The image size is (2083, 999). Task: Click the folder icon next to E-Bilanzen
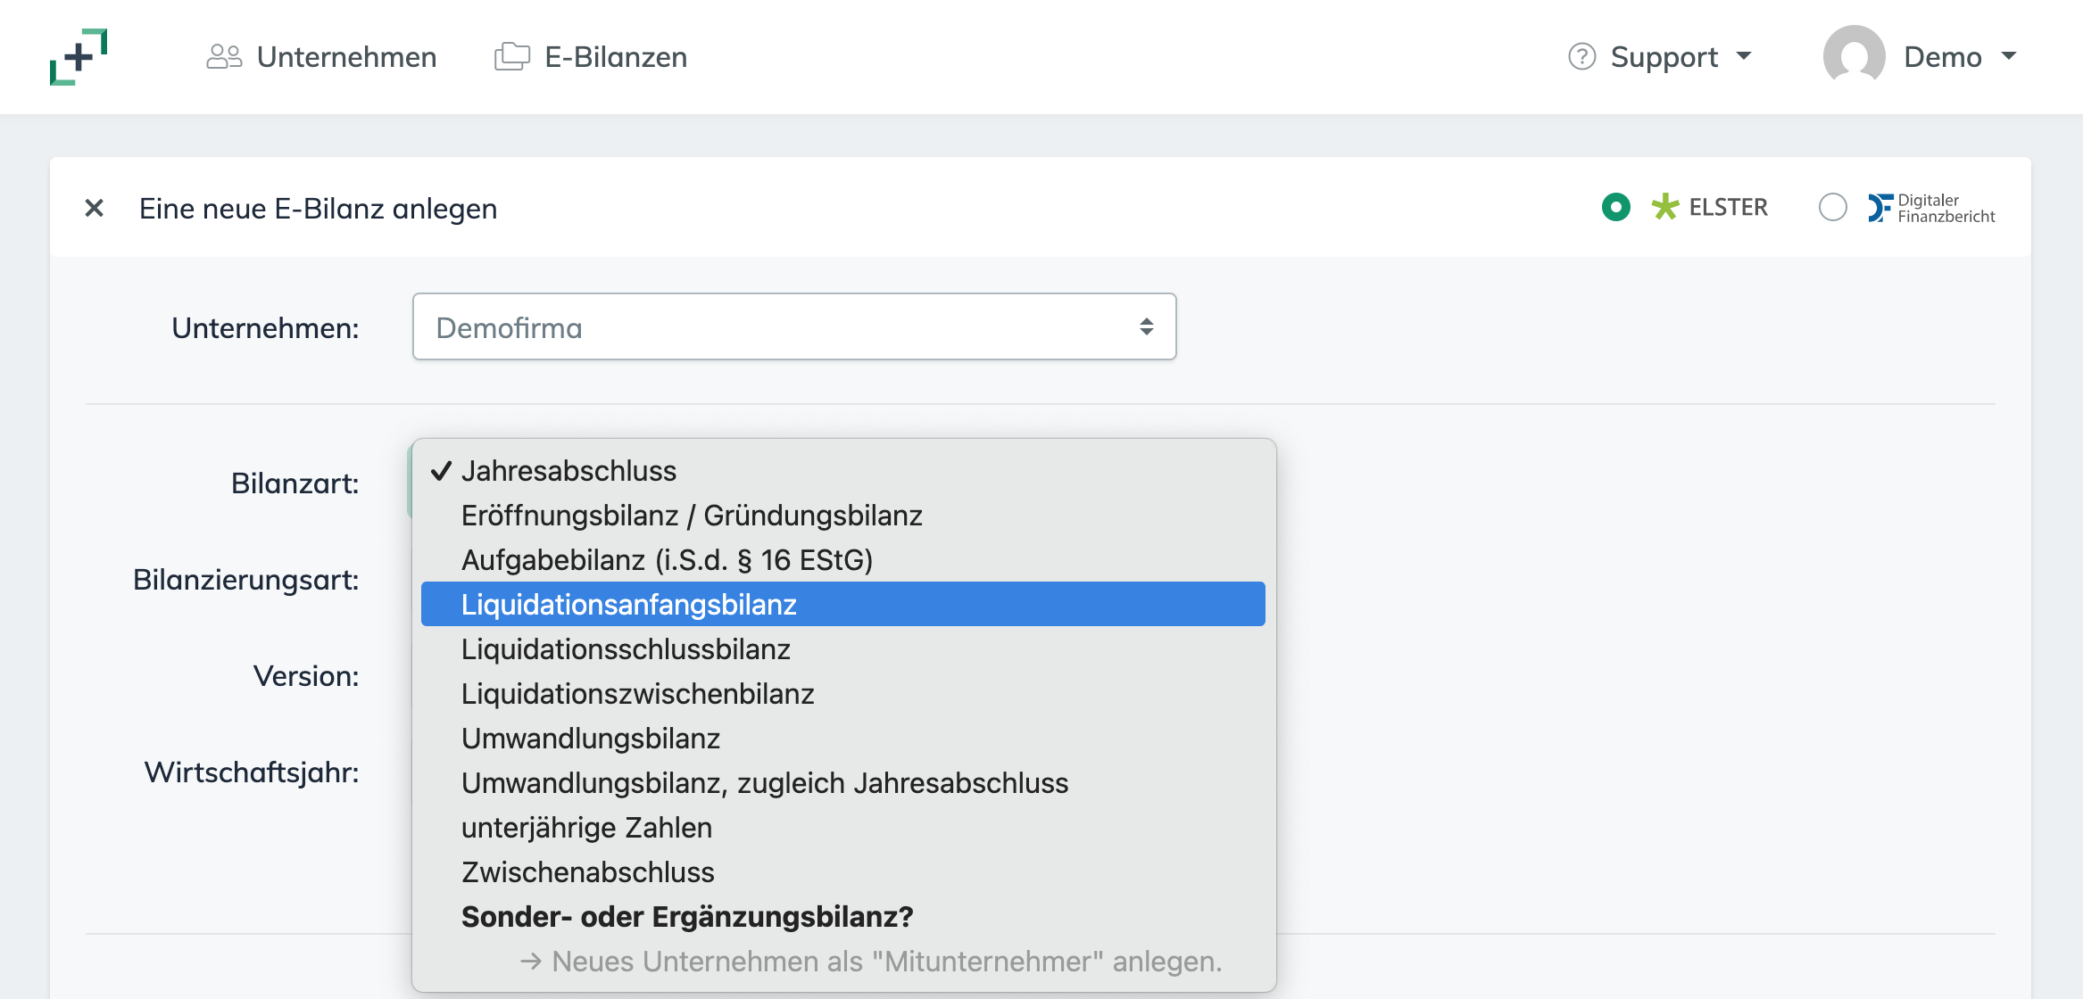click(x=511, y=55)
